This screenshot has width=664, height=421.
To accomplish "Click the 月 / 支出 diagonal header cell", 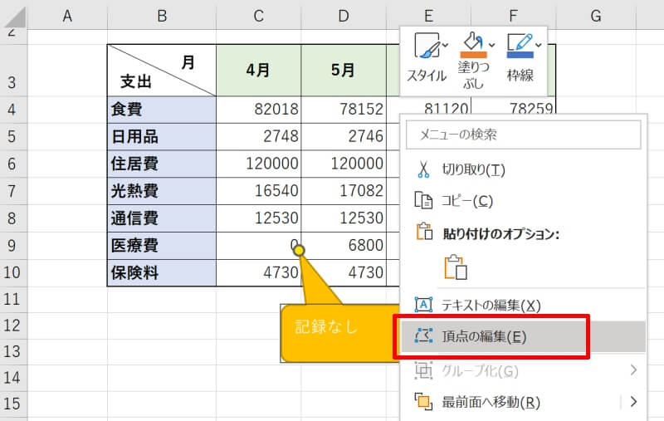I will point(162,71).
